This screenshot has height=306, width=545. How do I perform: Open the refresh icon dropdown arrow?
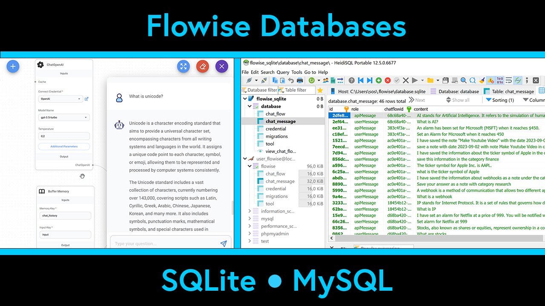point(318,80)
